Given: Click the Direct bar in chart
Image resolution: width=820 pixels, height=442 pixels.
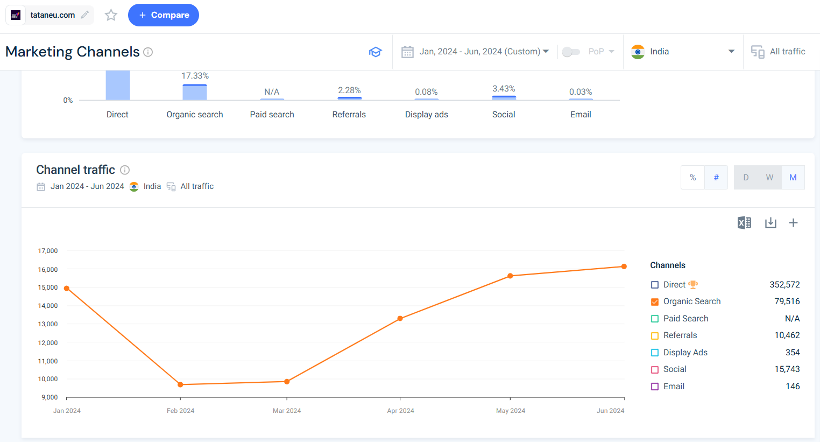Looking at the screenshot, I should click(x=118, y=85).
